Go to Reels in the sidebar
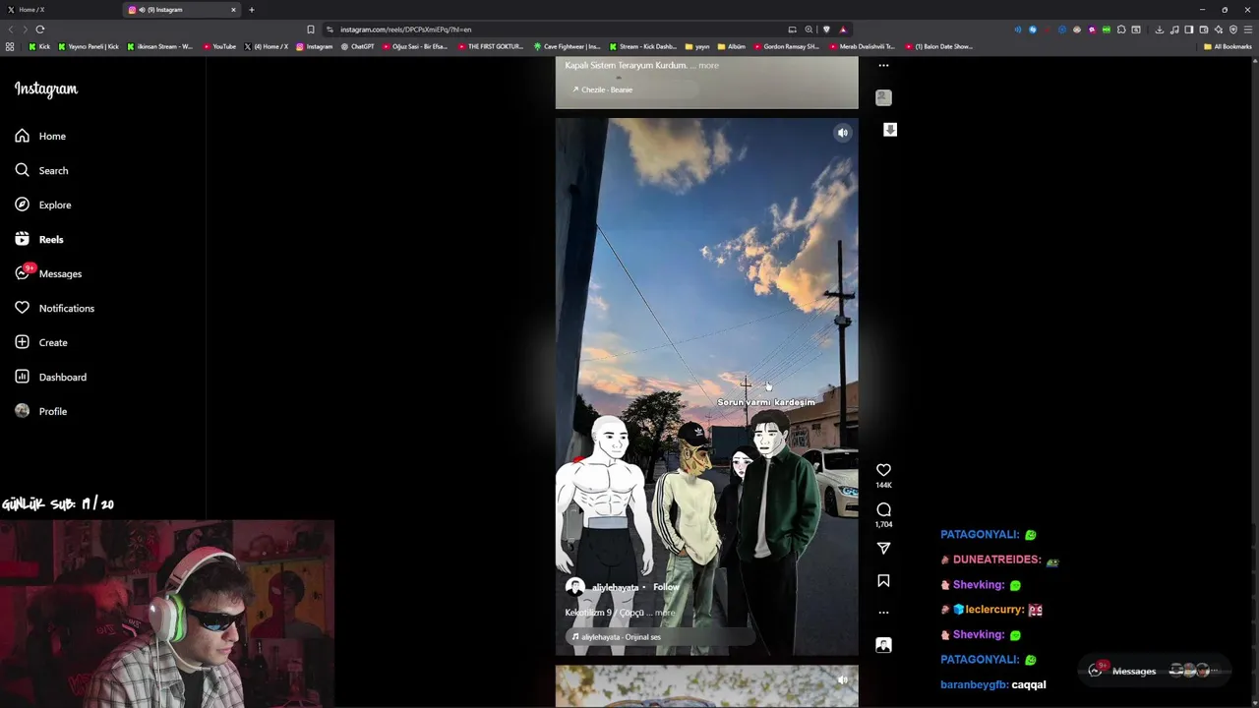The height and width of the screenshot is (708, 1259). coord(39,239)
